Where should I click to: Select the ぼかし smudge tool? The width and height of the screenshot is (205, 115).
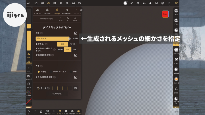coord(176,90)
